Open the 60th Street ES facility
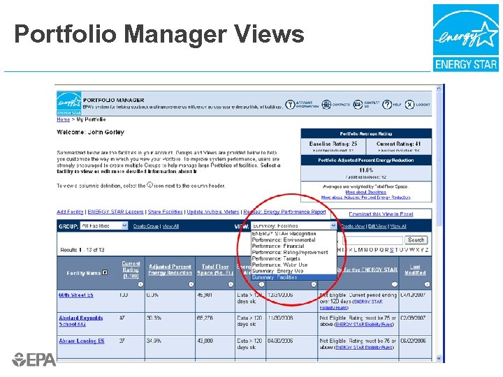503x377 pixels. [x=76, y=295]
